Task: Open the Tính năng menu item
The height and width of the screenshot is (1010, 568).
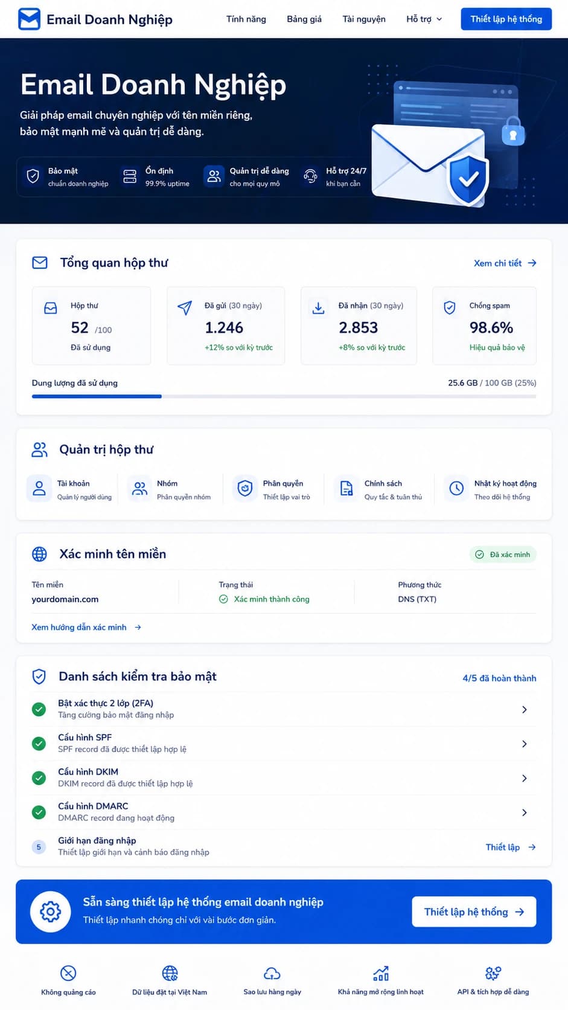Action: (246, 19)
